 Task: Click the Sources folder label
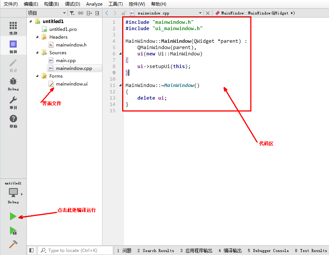[x=58, y=52]
